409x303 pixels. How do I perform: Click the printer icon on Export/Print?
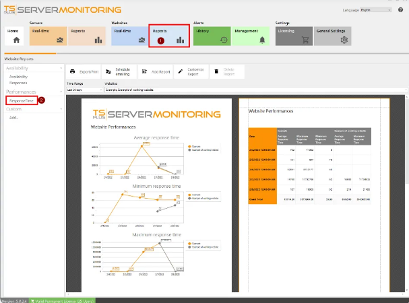coord(73,71)
